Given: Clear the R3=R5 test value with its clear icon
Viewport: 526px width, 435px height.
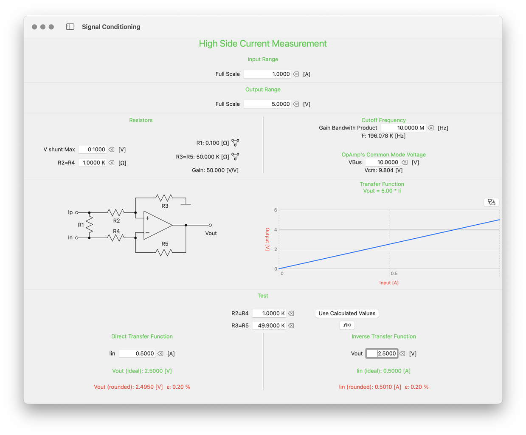Looking at the screenshot, I should (x=291, y=325).
